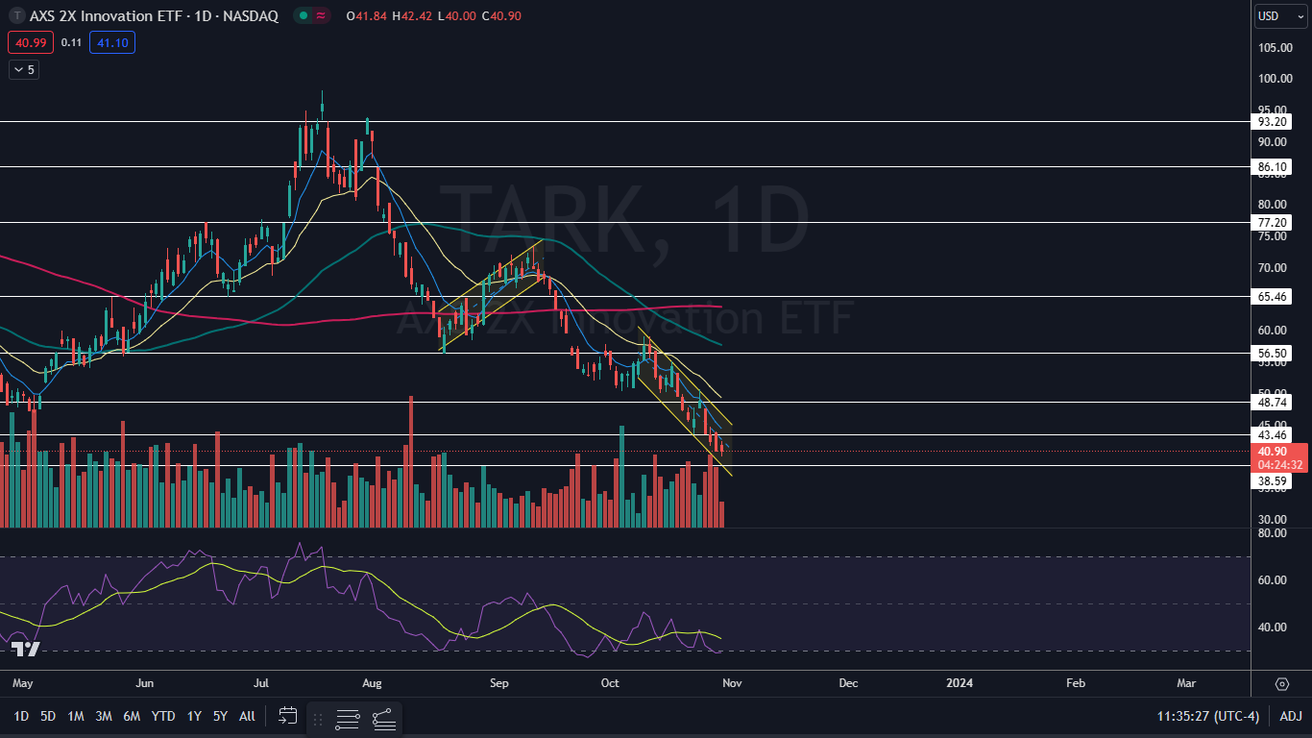Select the 5Y time range
The image size is (1312, 738).
pos(220,716)
